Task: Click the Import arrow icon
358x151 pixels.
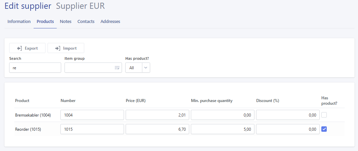Action: point(57,48)
